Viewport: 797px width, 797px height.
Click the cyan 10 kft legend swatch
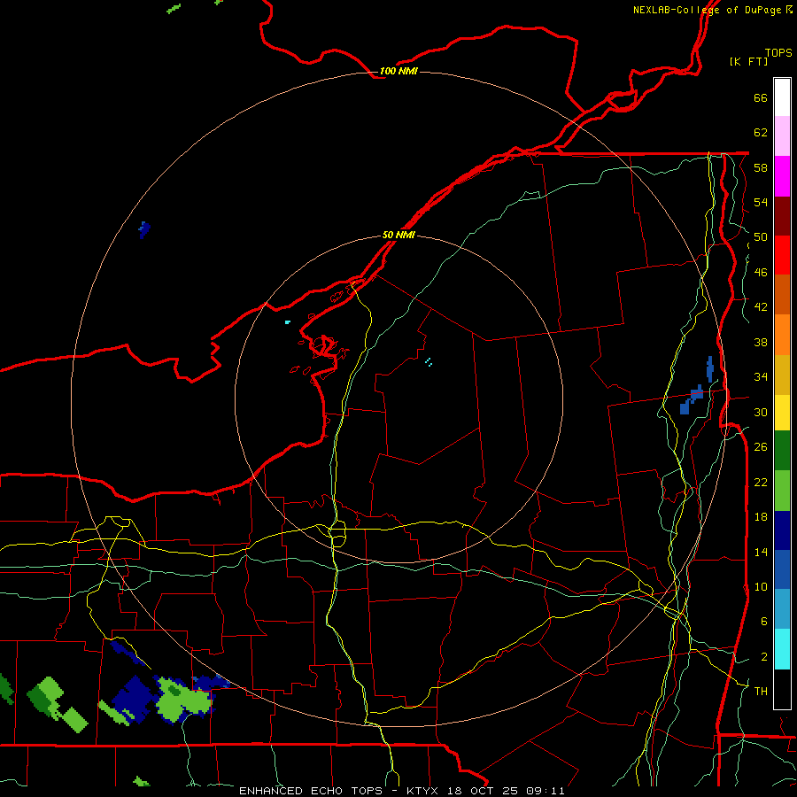[782, 649]
